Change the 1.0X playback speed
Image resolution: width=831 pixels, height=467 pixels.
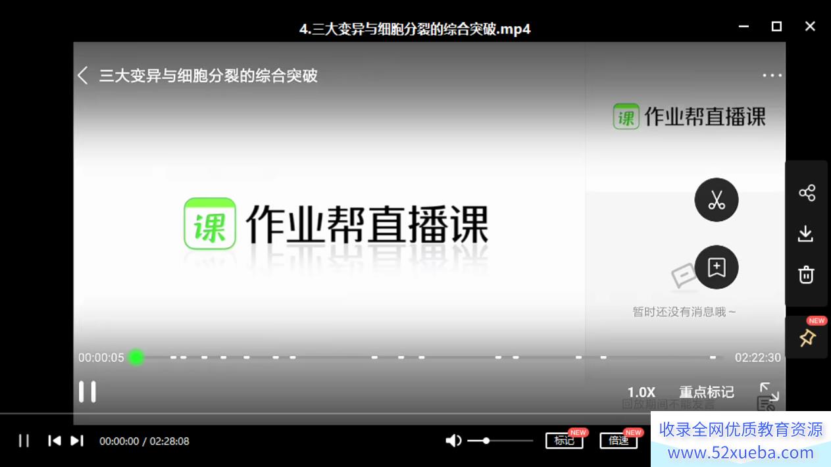pyautogui.click(x=641, y=392)
